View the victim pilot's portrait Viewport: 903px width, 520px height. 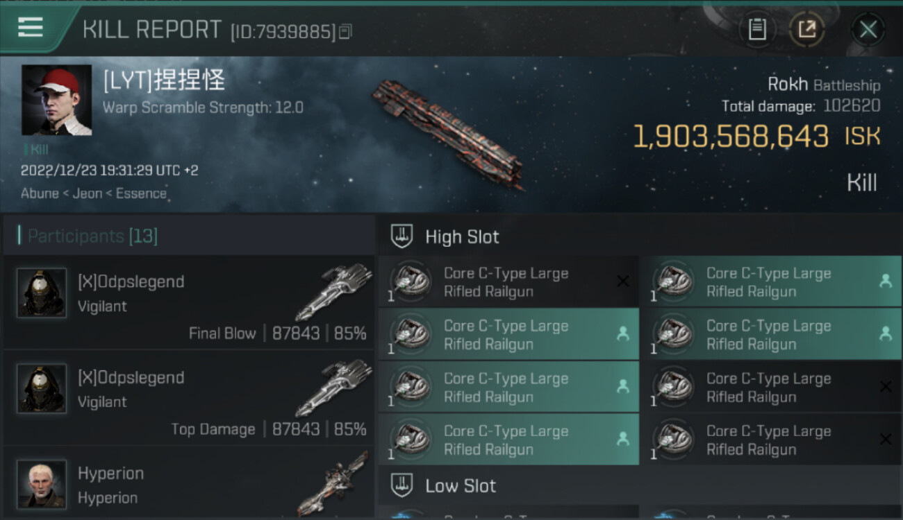click(56, 101)
